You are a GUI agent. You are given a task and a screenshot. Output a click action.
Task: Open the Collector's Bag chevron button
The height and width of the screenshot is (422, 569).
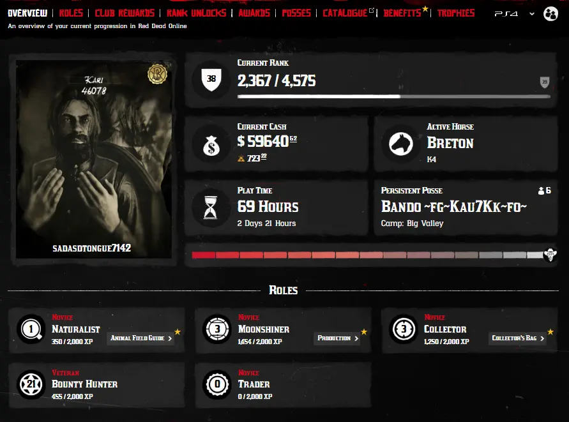518,338
